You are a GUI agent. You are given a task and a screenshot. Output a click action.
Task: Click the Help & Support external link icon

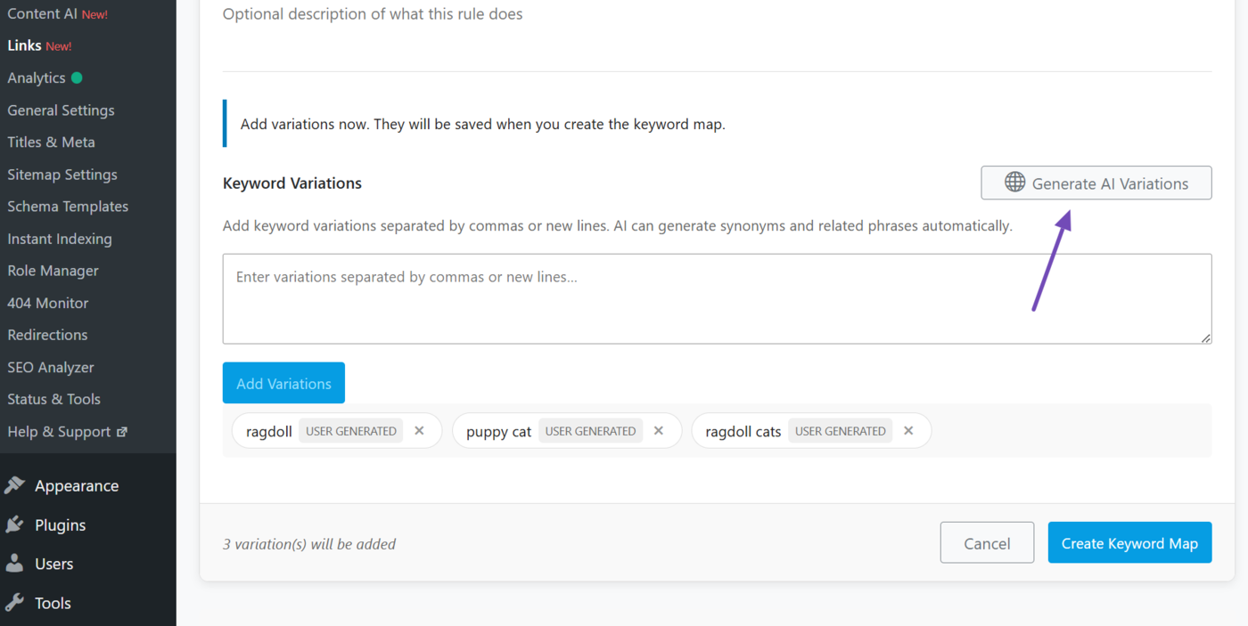(122, 432)
